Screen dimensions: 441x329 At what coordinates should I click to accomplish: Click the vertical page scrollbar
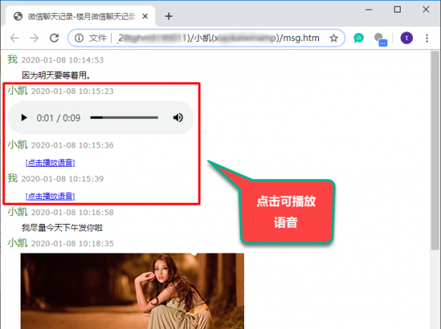[x=434, y=147]
